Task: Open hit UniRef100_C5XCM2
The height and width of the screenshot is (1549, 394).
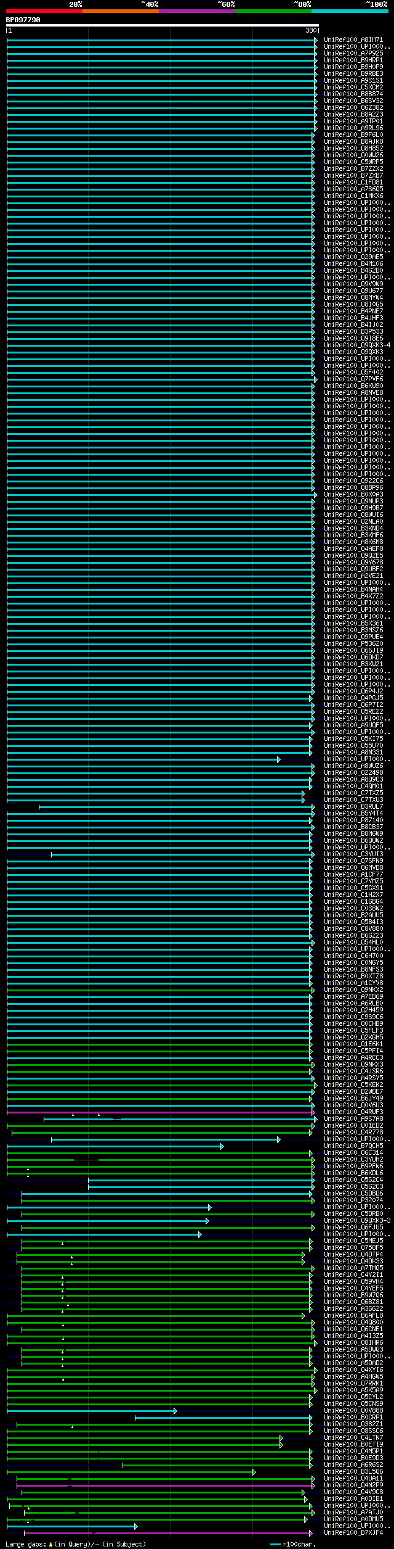Action: [x=353, y=88]
